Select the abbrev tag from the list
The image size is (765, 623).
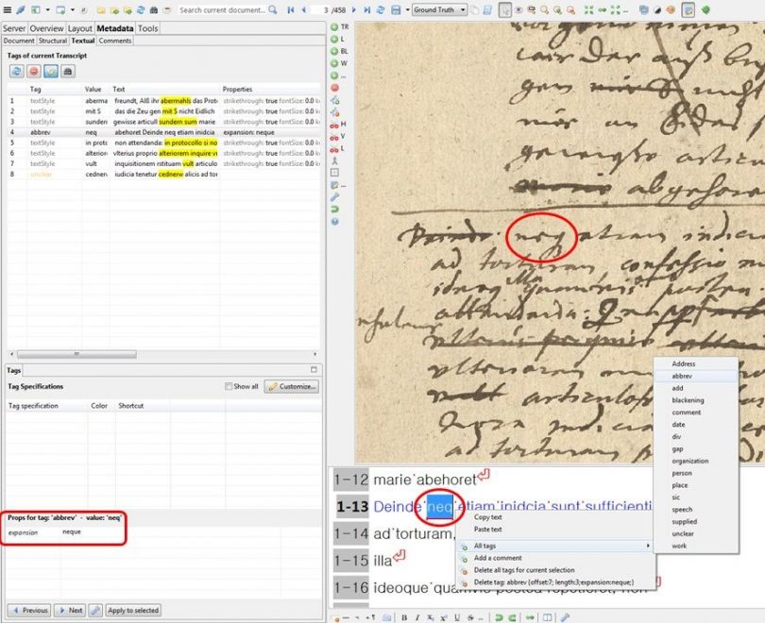click(x=682, y=376)
